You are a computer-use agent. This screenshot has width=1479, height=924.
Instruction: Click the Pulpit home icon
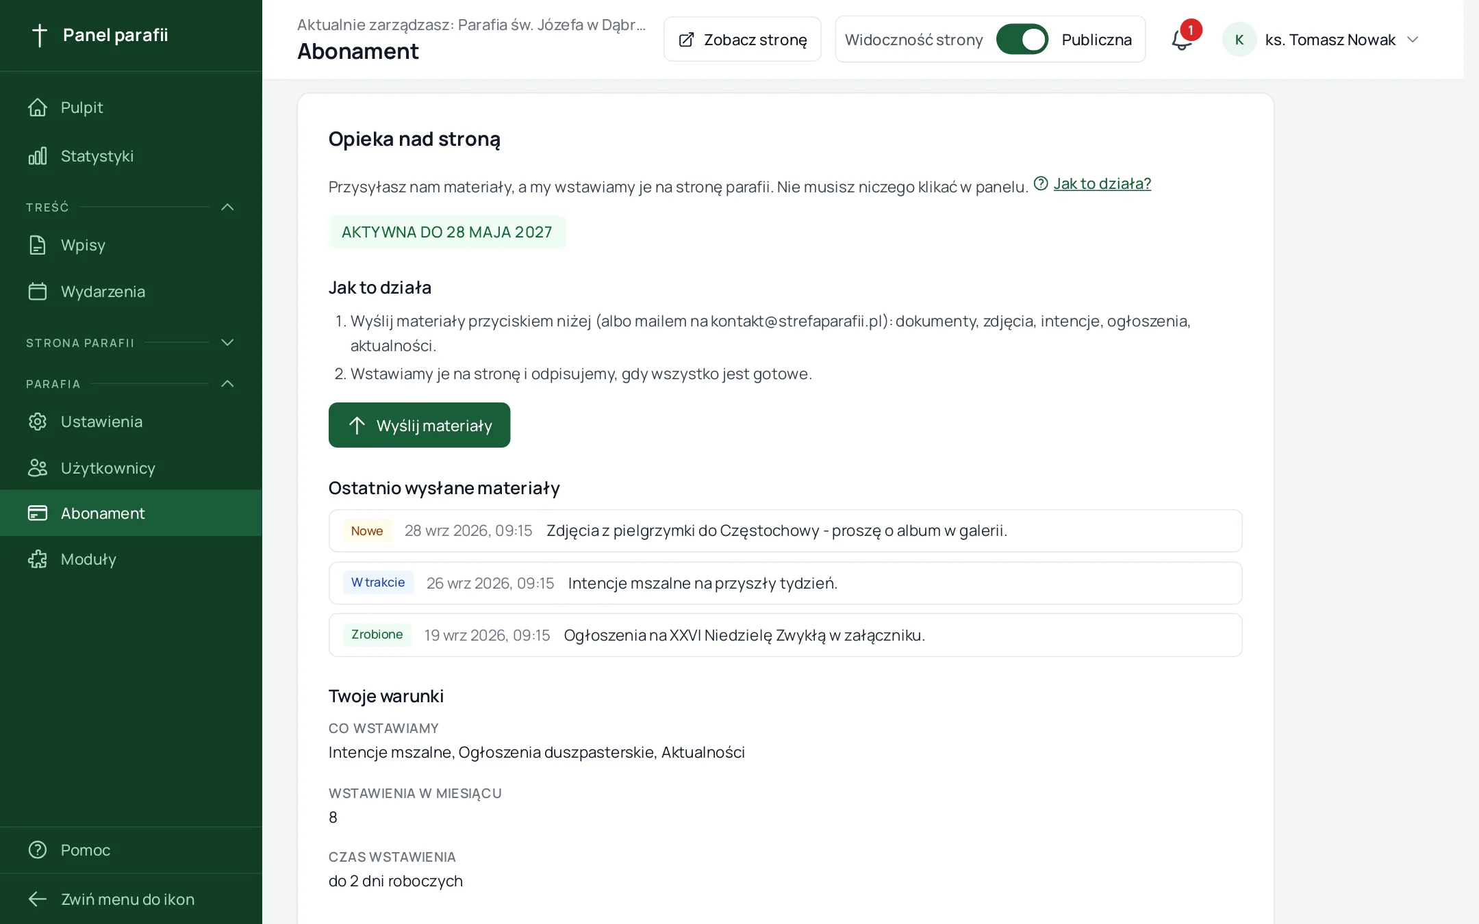[x=38, y=107]
